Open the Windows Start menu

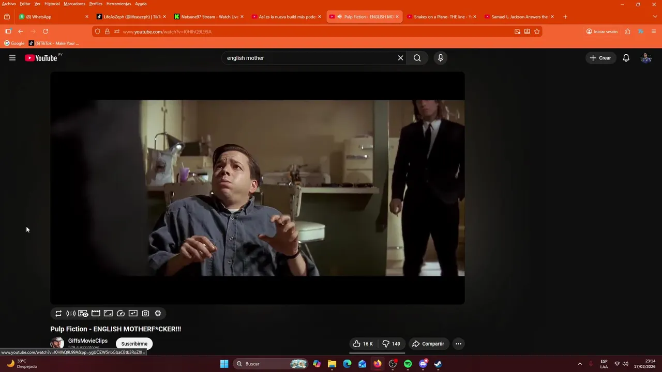click(x=224, y=364)
